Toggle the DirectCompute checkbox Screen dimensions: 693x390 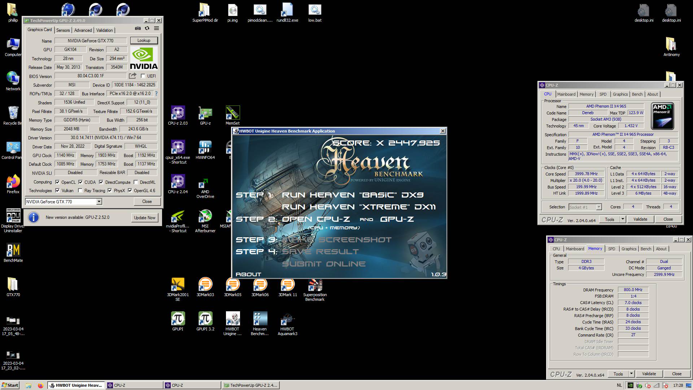click(x=101, y=182)
